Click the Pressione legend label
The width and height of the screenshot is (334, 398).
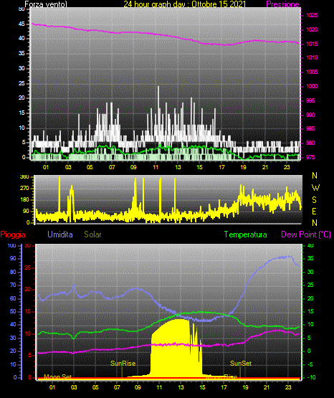click(282, 4)
